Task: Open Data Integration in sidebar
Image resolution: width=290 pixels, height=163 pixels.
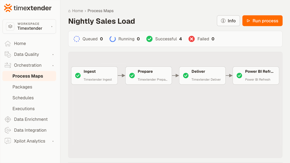Action: (30, 130)
